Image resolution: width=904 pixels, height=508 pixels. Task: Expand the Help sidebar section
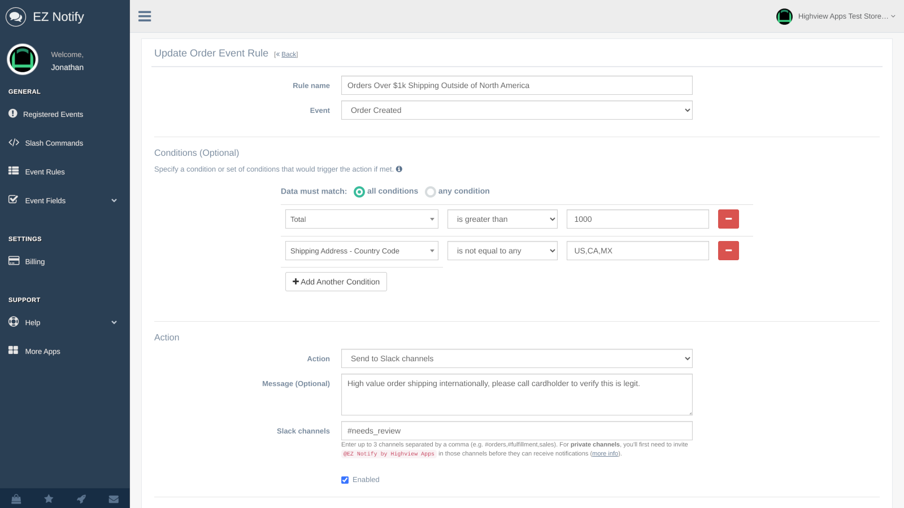coord(62,322)
